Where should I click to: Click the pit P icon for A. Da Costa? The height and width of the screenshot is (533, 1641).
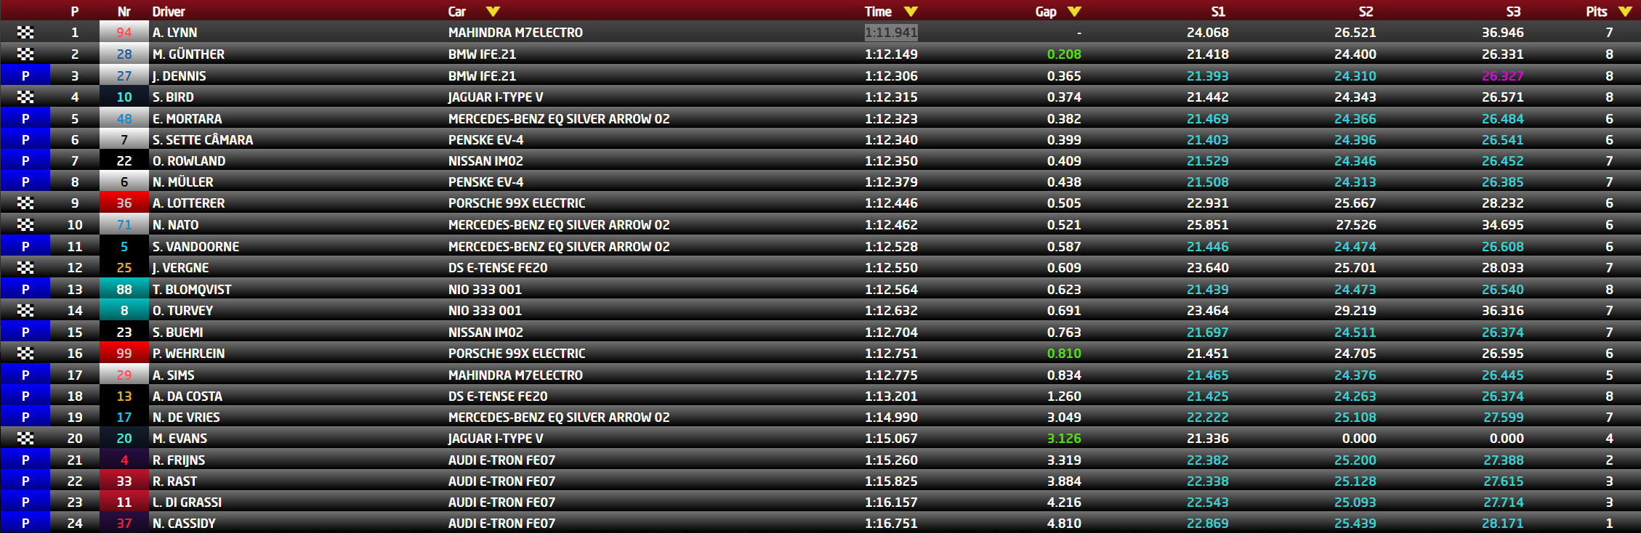click(25, 396)
